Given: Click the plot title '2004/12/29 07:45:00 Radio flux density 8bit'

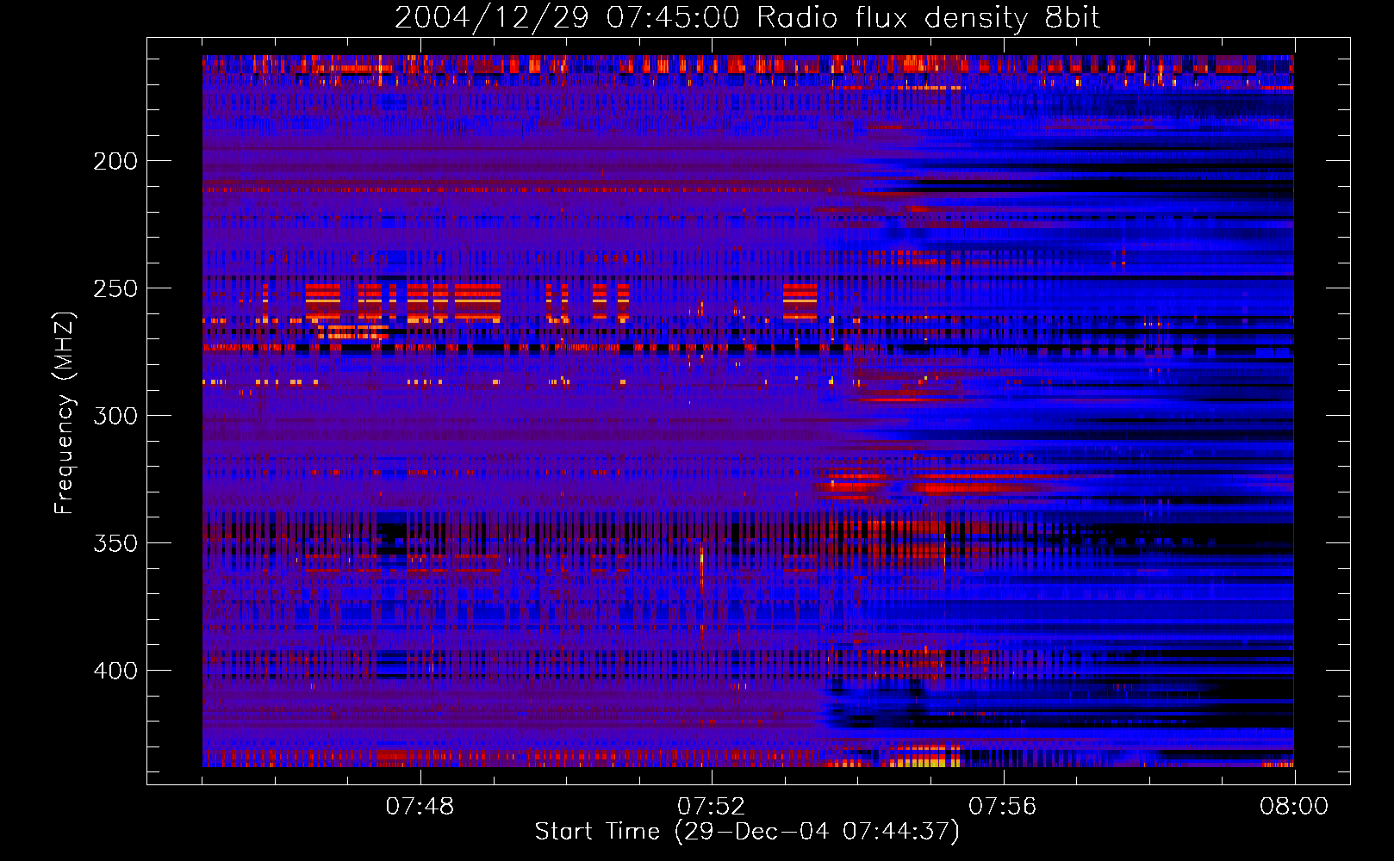Looking at the screenshot, I should [x=747, y=18].
